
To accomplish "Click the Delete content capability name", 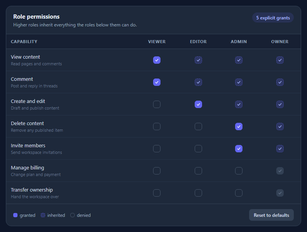I will pos(27,123).
